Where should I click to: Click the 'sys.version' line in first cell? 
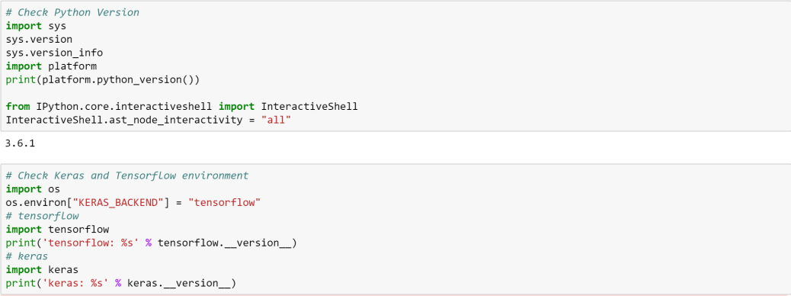pos(39,39)
